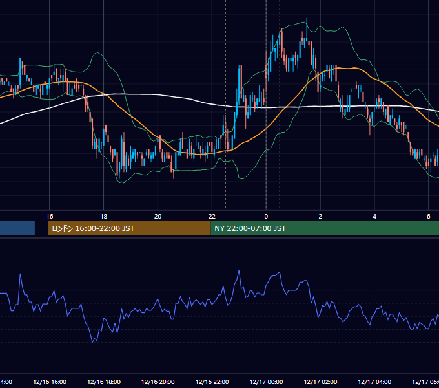Select the London 16:00-22:00 JST session bar
The width and height of the screenshot is (439, 388).
tap(129, 228)
